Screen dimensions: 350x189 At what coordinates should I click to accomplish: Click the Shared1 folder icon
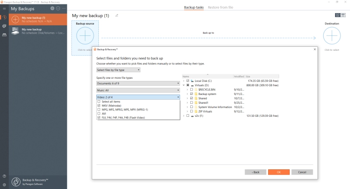pyautogui.click(x=196, y=103)
